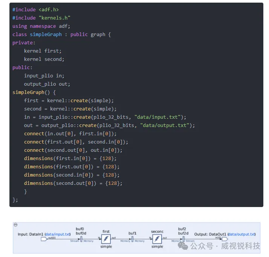Viewport: 269px width, 257px height.
Task: Select the buf0 buffer icon
Action: pyautogui.click(x=81, y=239)
